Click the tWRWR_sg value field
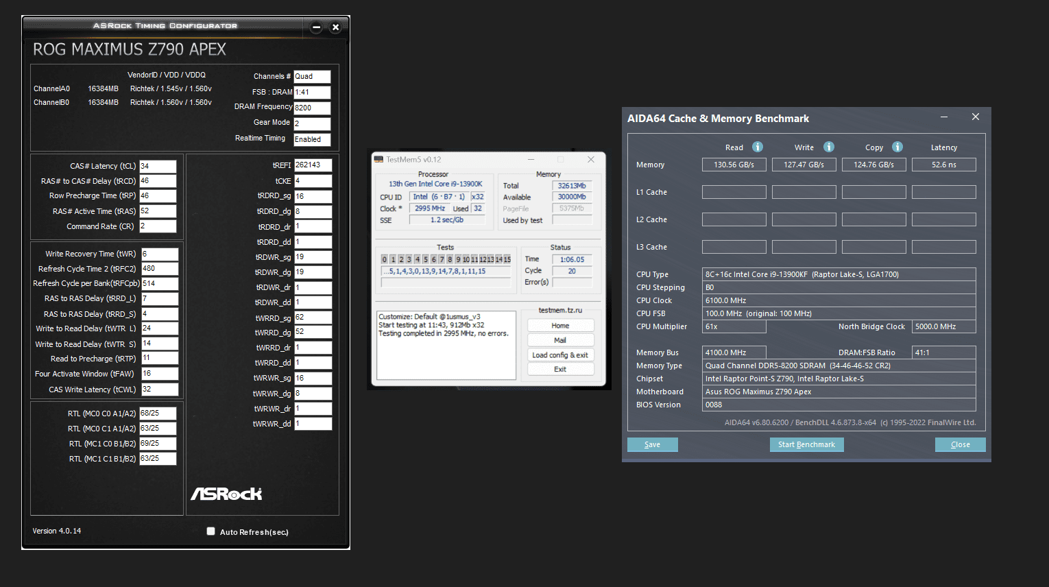The image size is (1049, 587). coord(313,379)
